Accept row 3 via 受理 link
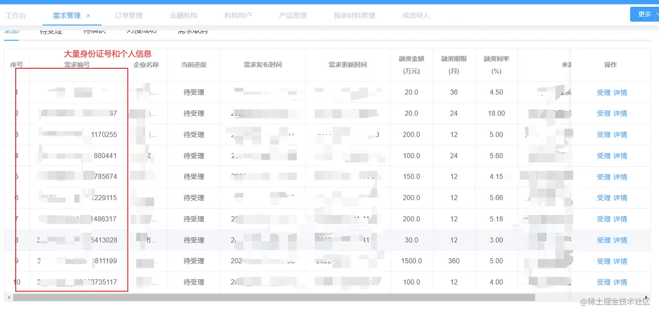The height and width of the screenshot is (315, 659). (604, 135)
